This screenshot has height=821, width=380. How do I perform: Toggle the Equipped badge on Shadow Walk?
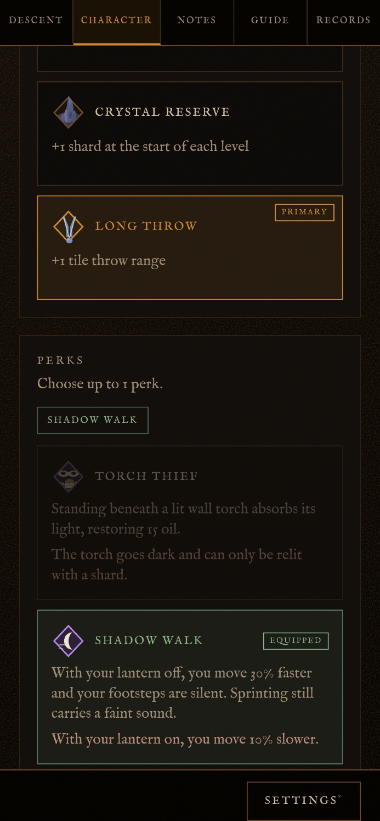tap(296, 641)
